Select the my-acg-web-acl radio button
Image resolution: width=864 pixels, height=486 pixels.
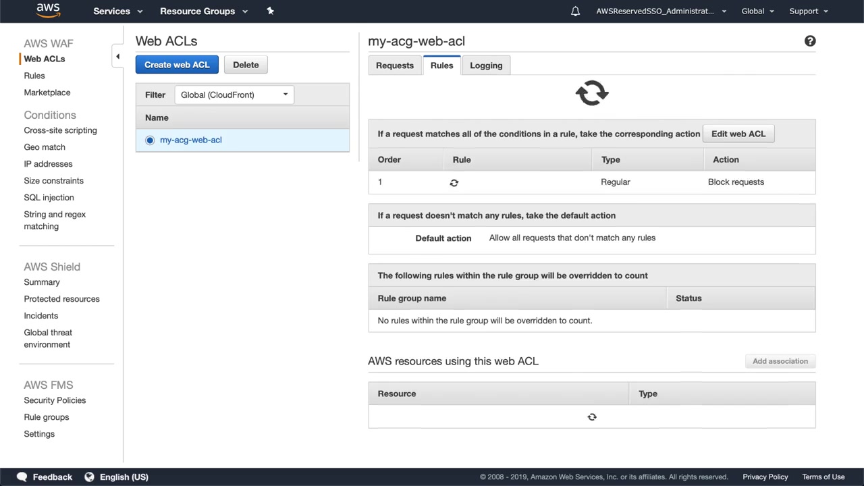tap(150, 140)
